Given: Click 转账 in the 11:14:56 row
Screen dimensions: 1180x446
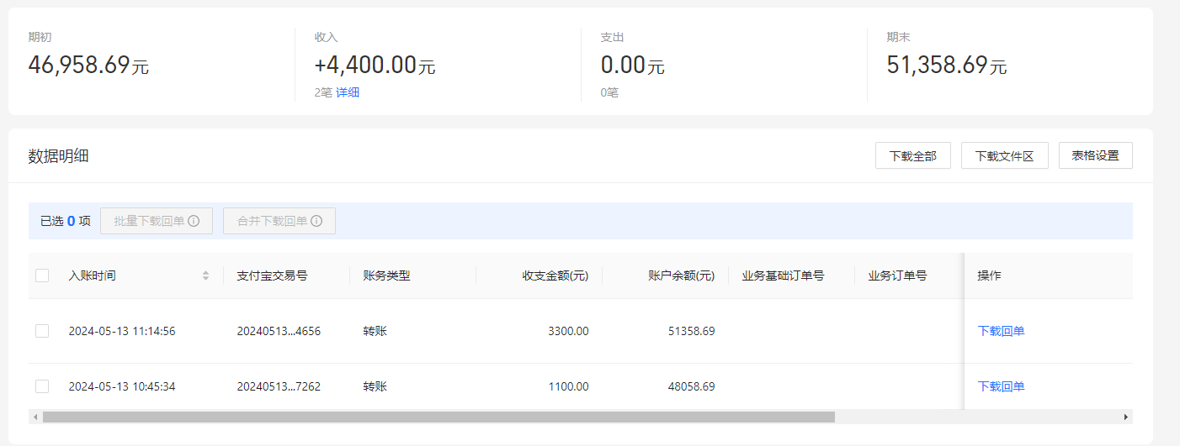Looking at the screenshot, I should [x=375, y=331].
